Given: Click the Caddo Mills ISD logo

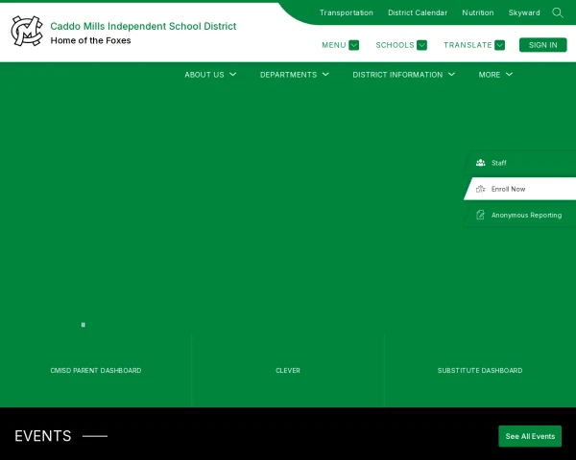Looking at the screenshot, I should pyautogui.click(x=27, y=32).
